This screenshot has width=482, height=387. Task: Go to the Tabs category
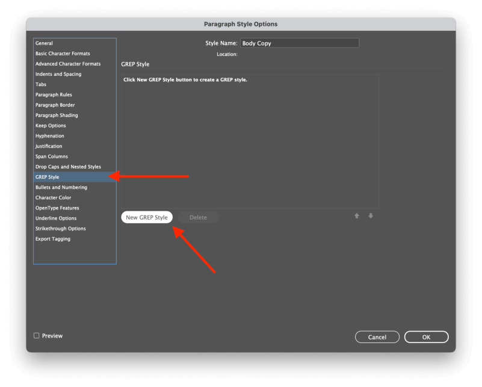(75, 84)
